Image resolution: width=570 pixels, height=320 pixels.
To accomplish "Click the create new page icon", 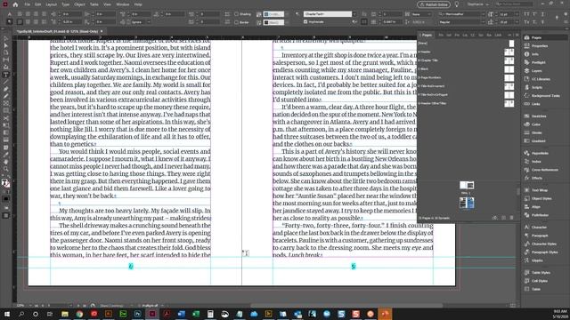I will coord(503,218).
